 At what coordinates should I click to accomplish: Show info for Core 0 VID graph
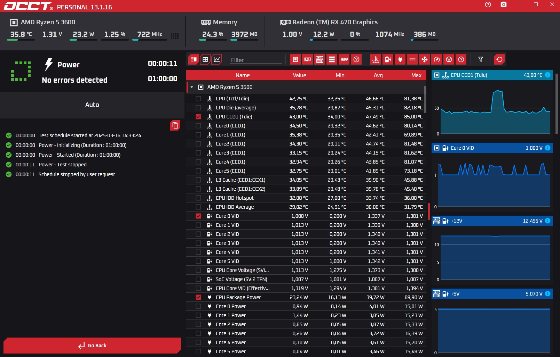click(x=547, y=148)
